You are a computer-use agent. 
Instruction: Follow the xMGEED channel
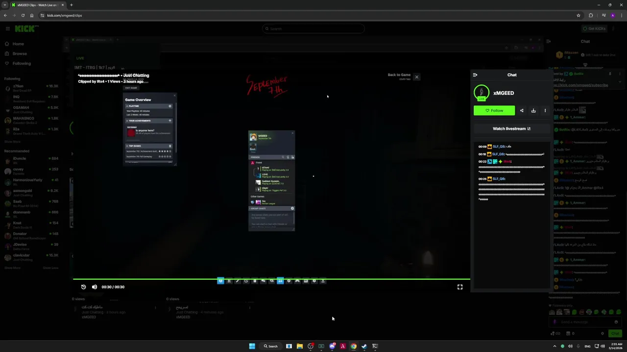coord(494,110)
